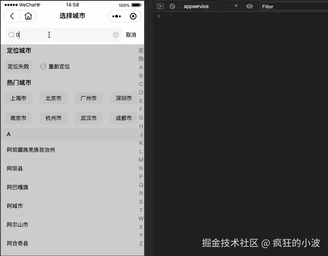
Task: Click the circular capsule close icon
Action: point(133,16)
